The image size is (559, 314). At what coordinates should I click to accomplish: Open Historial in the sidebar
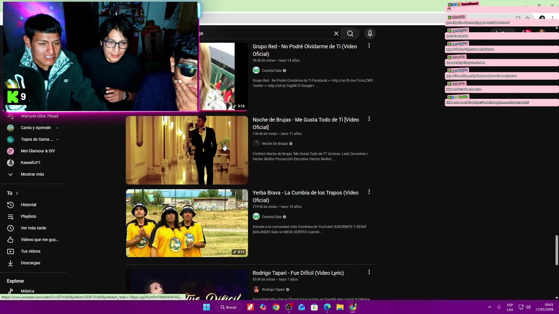(x=28, y=205)
